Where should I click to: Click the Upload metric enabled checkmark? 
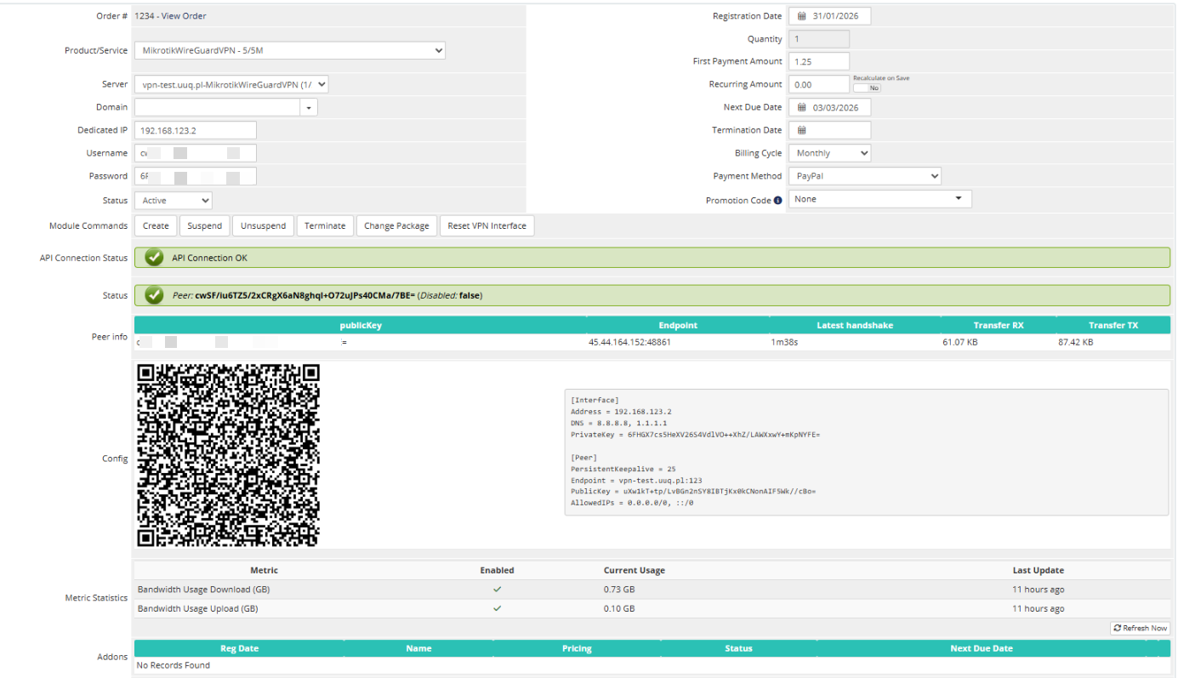click(497, 609)
